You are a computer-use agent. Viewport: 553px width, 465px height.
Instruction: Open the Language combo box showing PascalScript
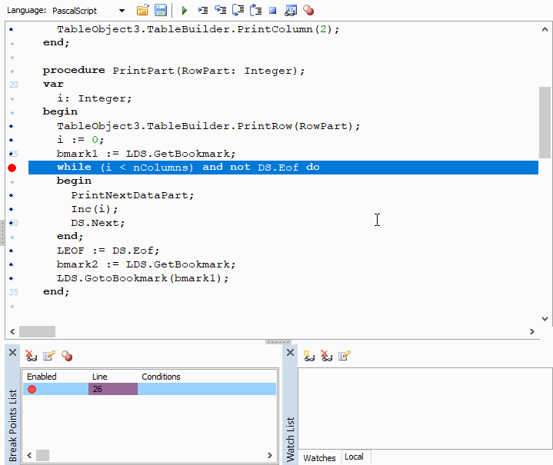coord(88,11)
